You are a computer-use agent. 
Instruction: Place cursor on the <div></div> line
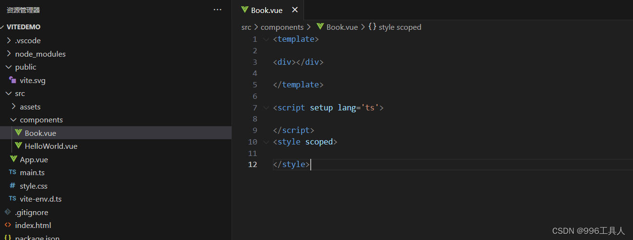coord(298,62)
